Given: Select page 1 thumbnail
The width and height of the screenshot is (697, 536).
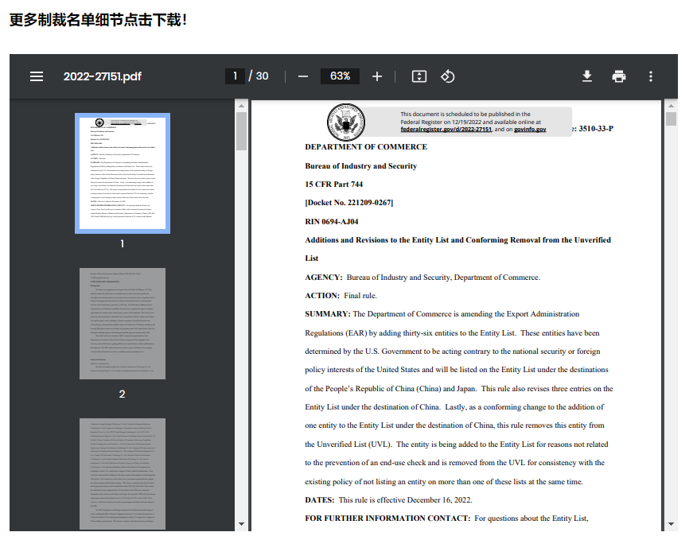Looking at the screenshot, I should pos(123,173).
